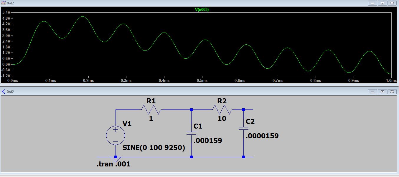Select the R2 resistor symbol
This screenshot has width=399, height=177.
pyautogui.click(x=222, y=110)
